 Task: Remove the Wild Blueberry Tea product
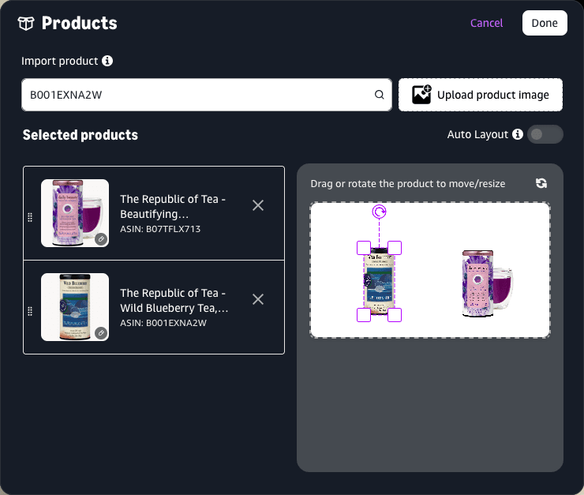click(x=258, y=299)
